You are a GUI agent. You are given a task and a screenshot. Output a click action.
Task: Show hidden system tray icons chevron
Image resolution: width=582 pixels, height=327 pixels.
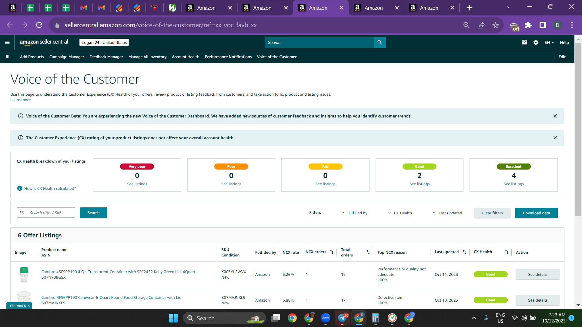474,318
